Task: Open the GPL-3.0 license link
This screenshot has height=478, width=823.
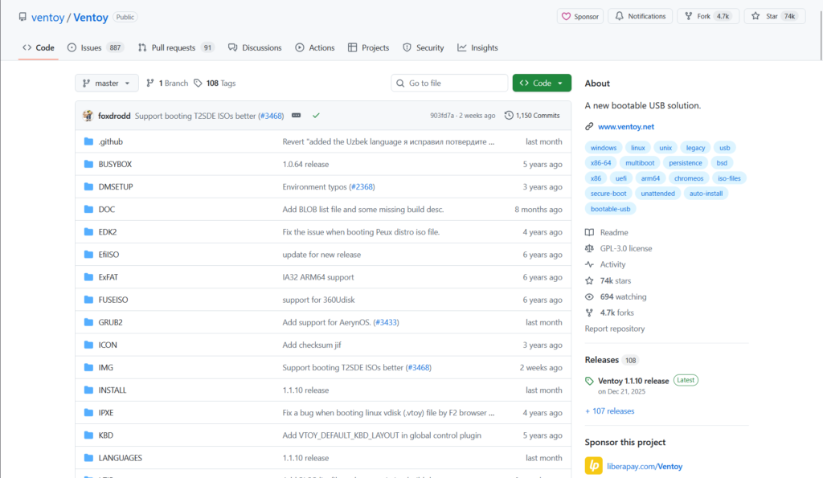Action: (625, 248)
